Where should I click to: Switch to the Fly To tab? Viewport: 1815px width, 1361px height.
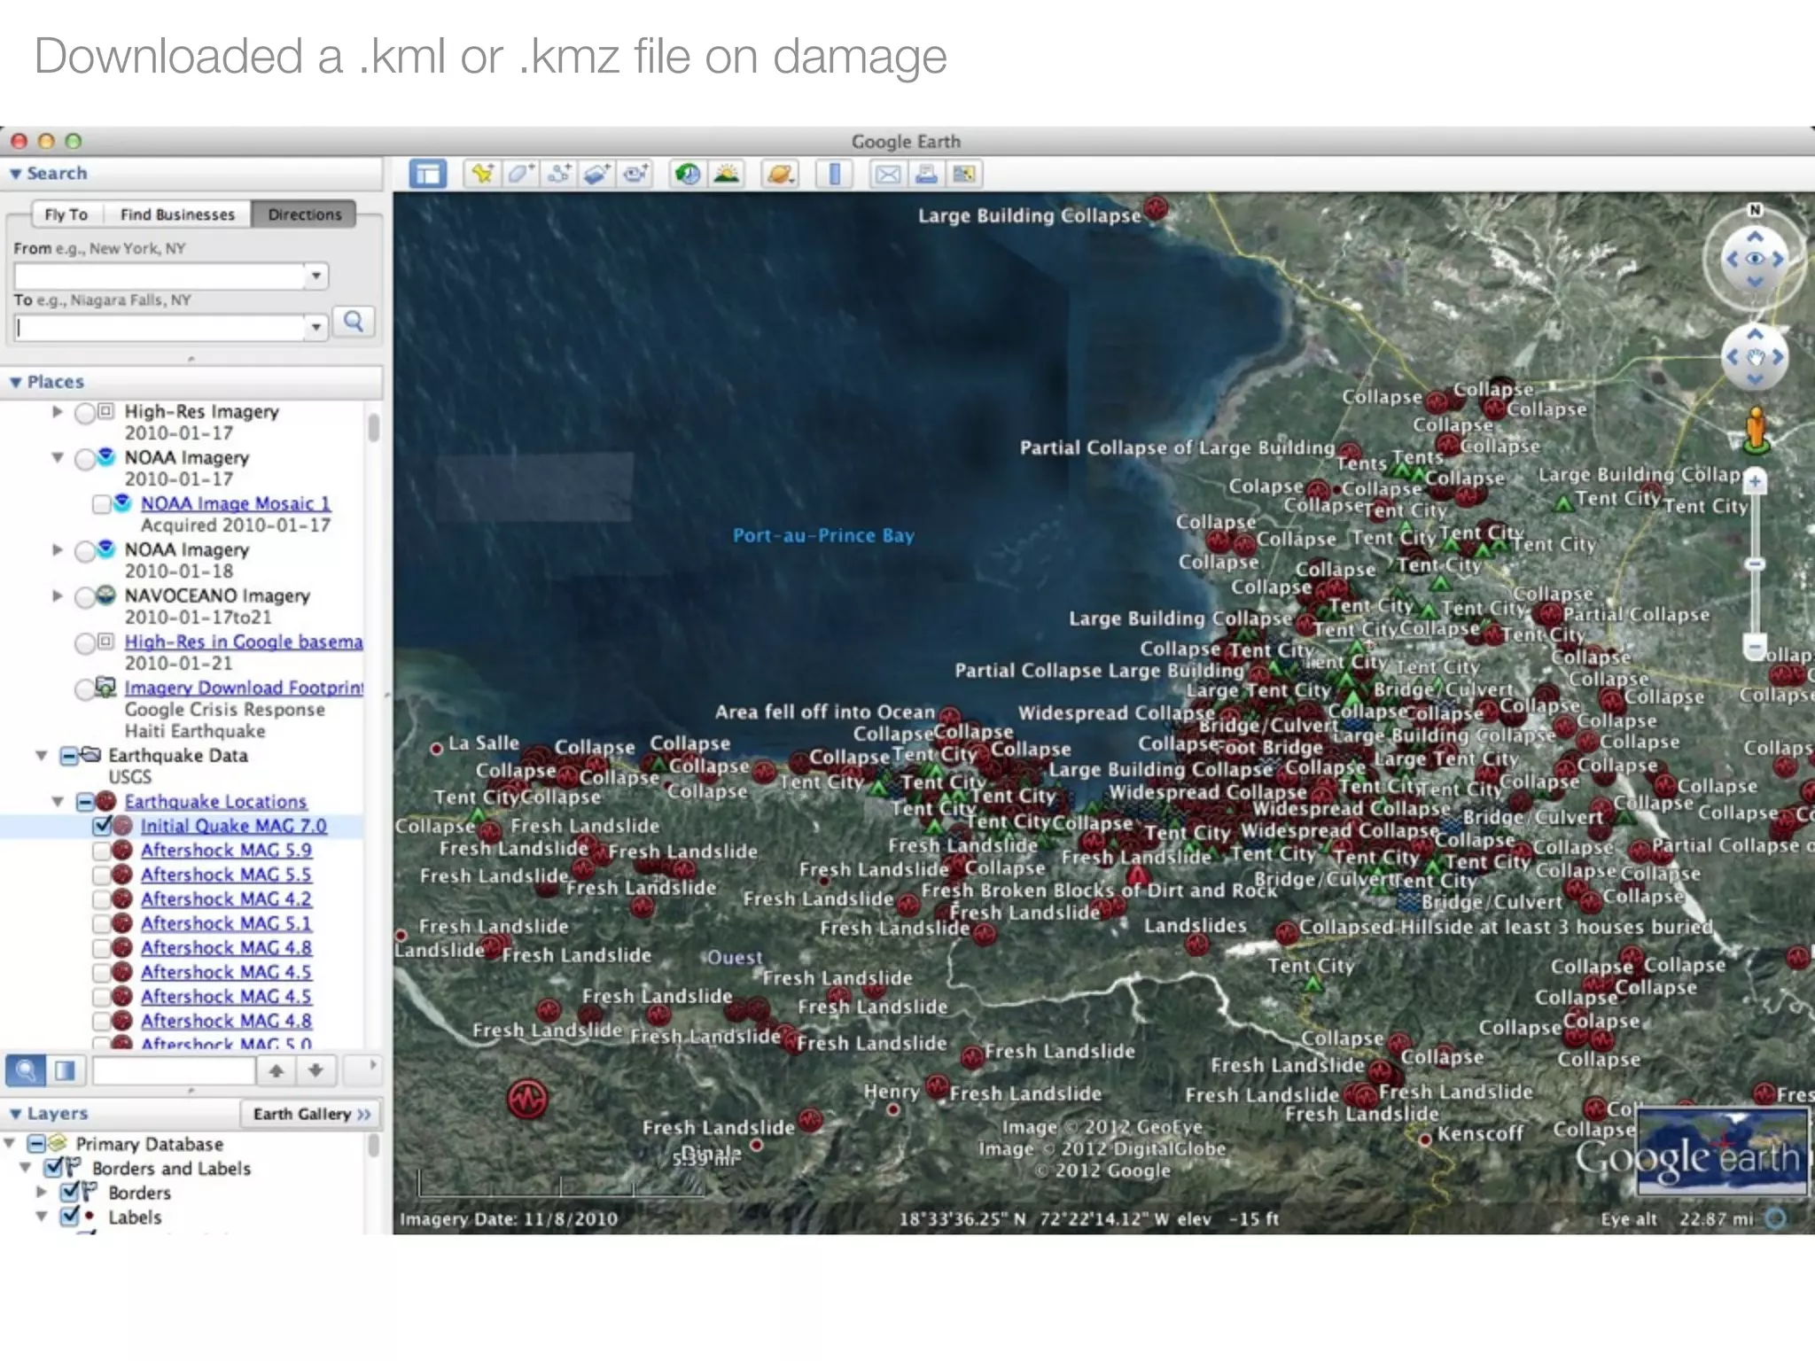click(66, 214)
